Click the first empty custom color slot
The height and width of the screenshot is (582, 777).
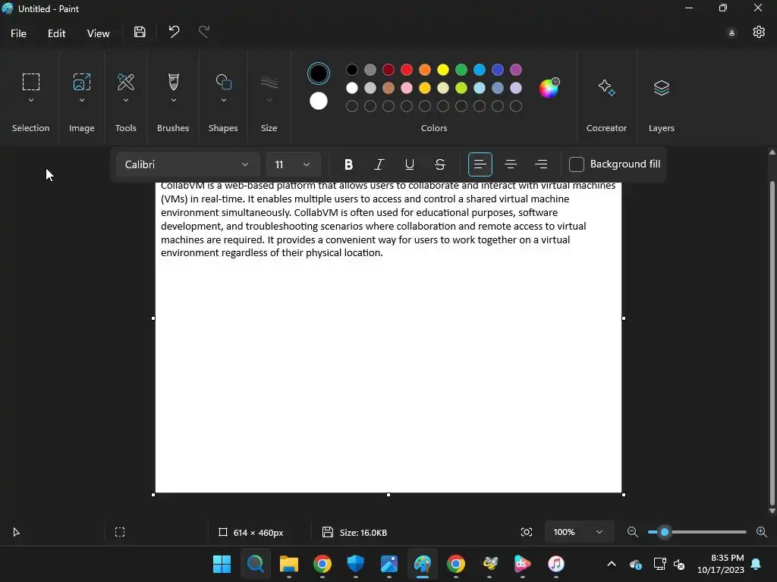(x=352, y=106)
